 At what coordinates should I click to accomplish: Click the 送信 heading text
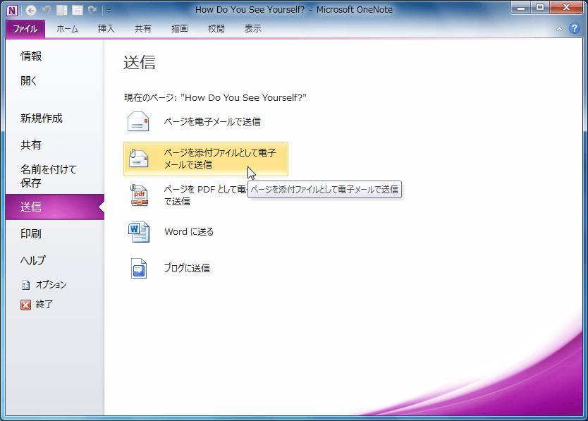tap(139, 62)
